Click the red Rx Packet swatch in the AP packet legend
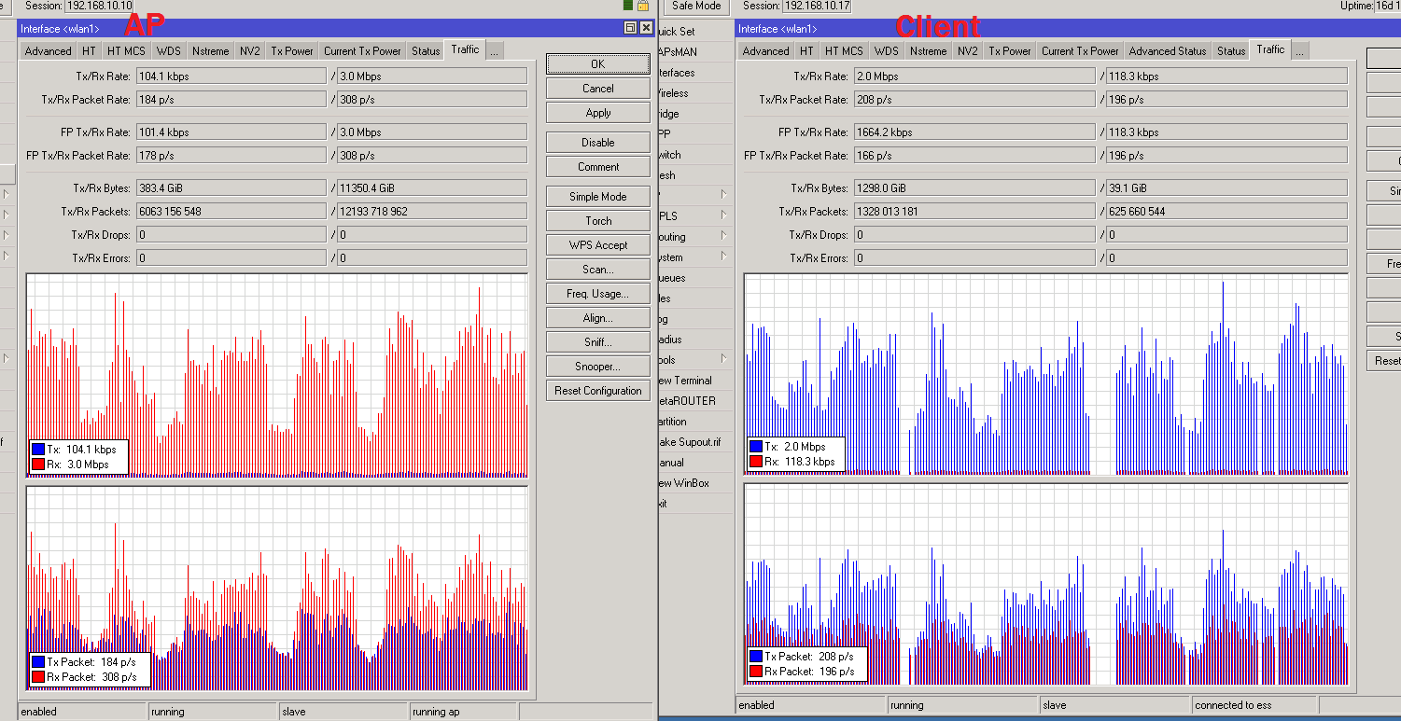This screenshot has height=721, width=1401. pyautogui.click(x=38, y=677)
